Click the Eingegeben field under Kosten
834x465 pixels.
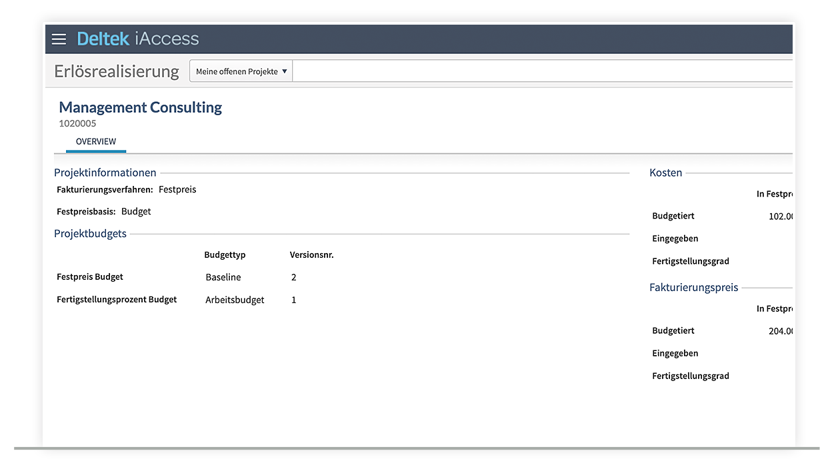point(675,238)
